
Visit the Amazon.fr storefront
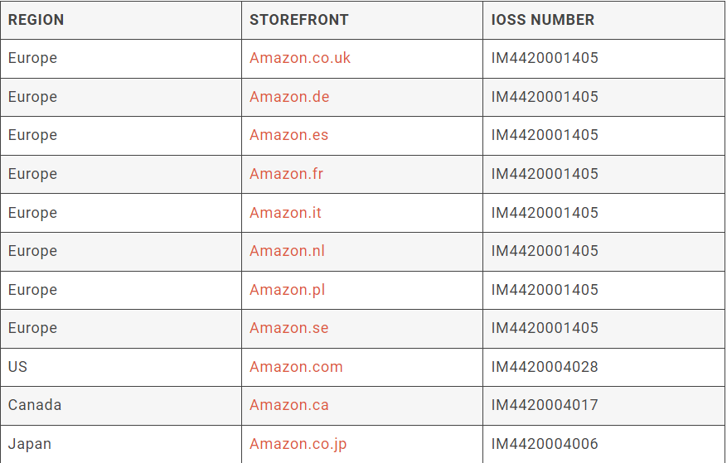[x=286, y=174]
